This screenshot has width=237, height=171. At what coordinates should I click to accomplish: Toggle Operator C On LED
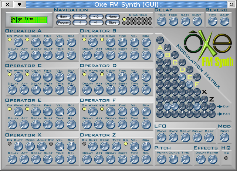(10, 74)
